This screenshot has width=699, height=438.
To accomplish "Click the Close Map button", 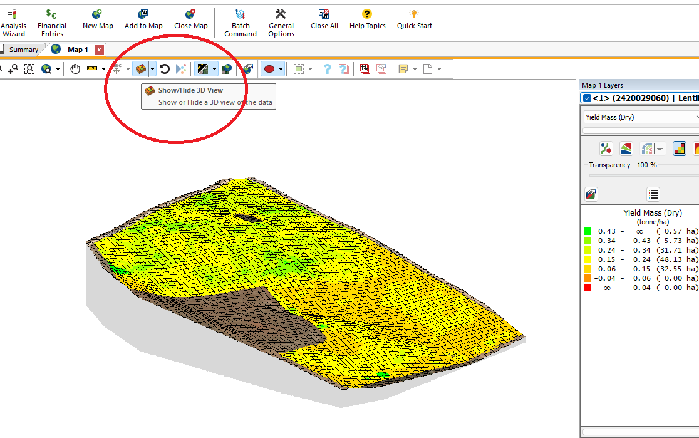I will point(191,20).
